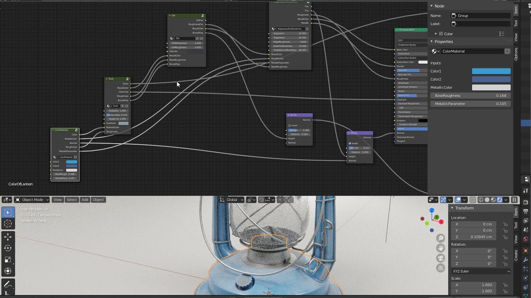Screen dimensions: 531x298
Task: Click the Color2 color swatch
Action: tap(491, 79)
